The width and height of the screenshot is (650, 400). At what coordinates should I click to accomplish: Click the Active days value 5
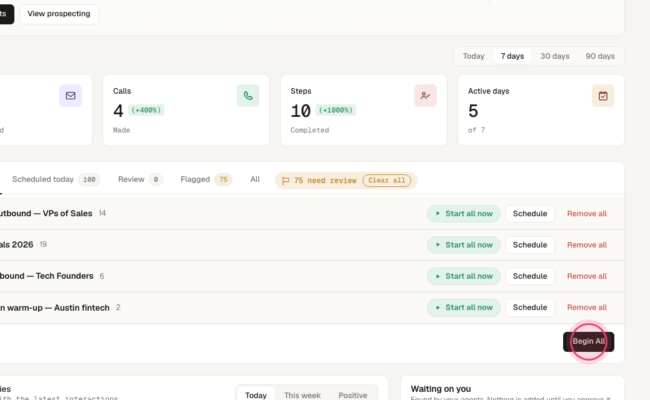[473, 111]
